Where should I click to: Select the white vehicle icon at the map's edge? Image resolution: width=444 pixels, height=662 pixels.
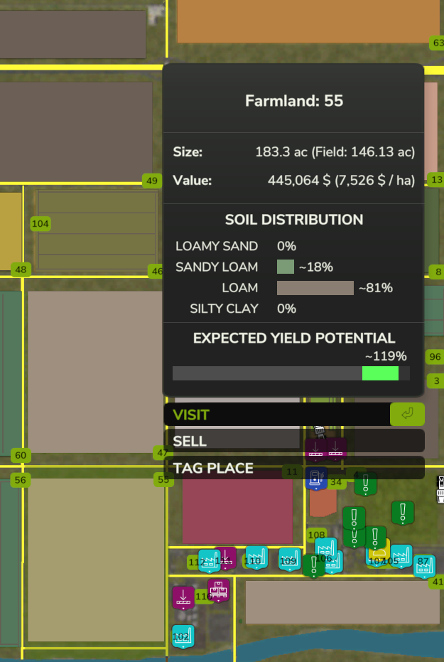[x=440, y=489]
